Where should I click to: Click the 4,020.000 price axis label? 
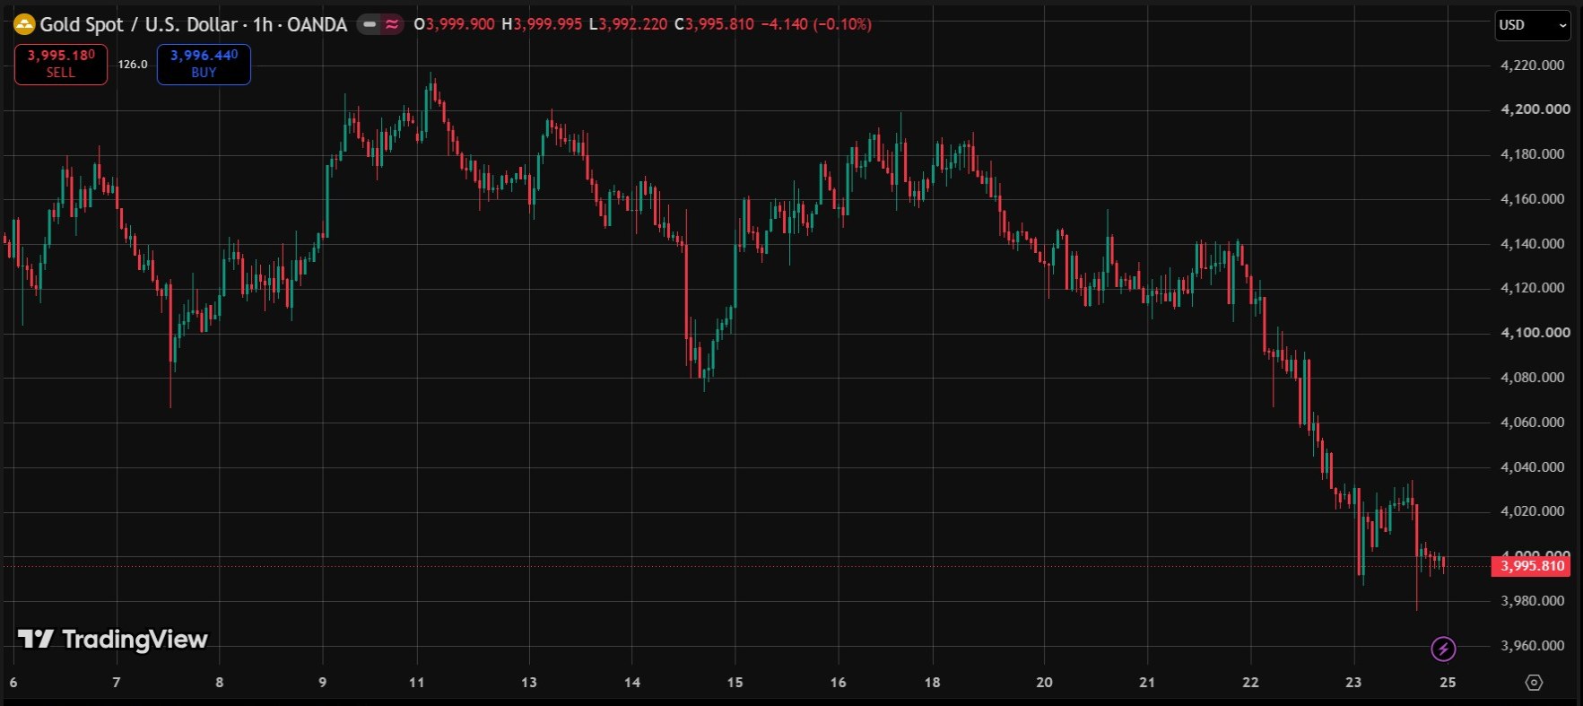(x=1533, y=511)
